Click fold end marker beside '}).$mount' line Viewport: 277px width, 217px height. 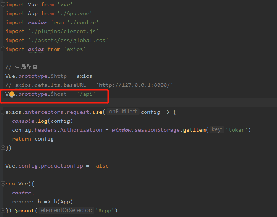tap(3, 210)
